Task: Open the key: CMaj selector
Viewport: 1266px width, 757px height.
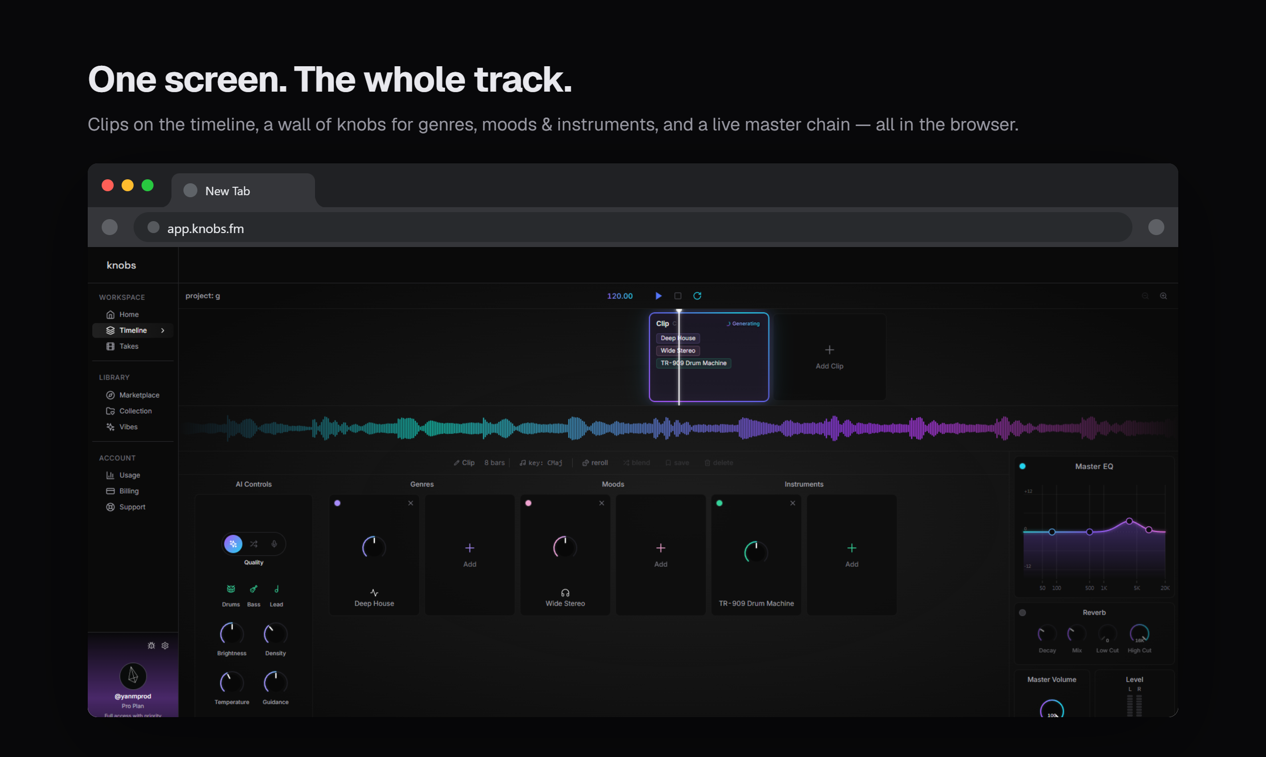Action: (x=541, y=463)
